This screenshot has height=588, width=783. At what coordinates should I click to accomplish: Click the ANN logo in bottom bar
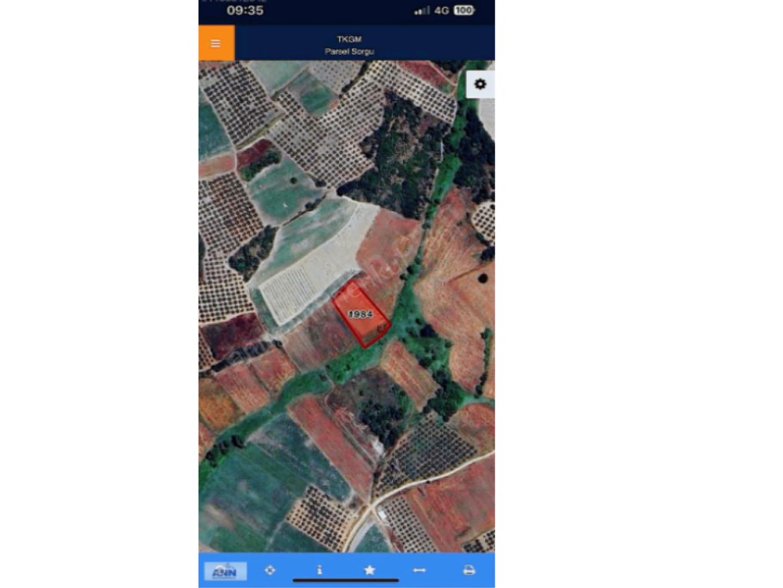[x=226, y=571]
